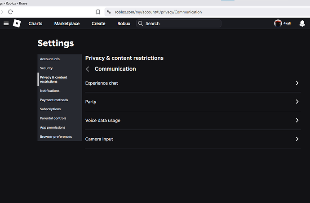Select Security in settings sidebar
This screenshot has width=310, height=203.
(46, 68)
